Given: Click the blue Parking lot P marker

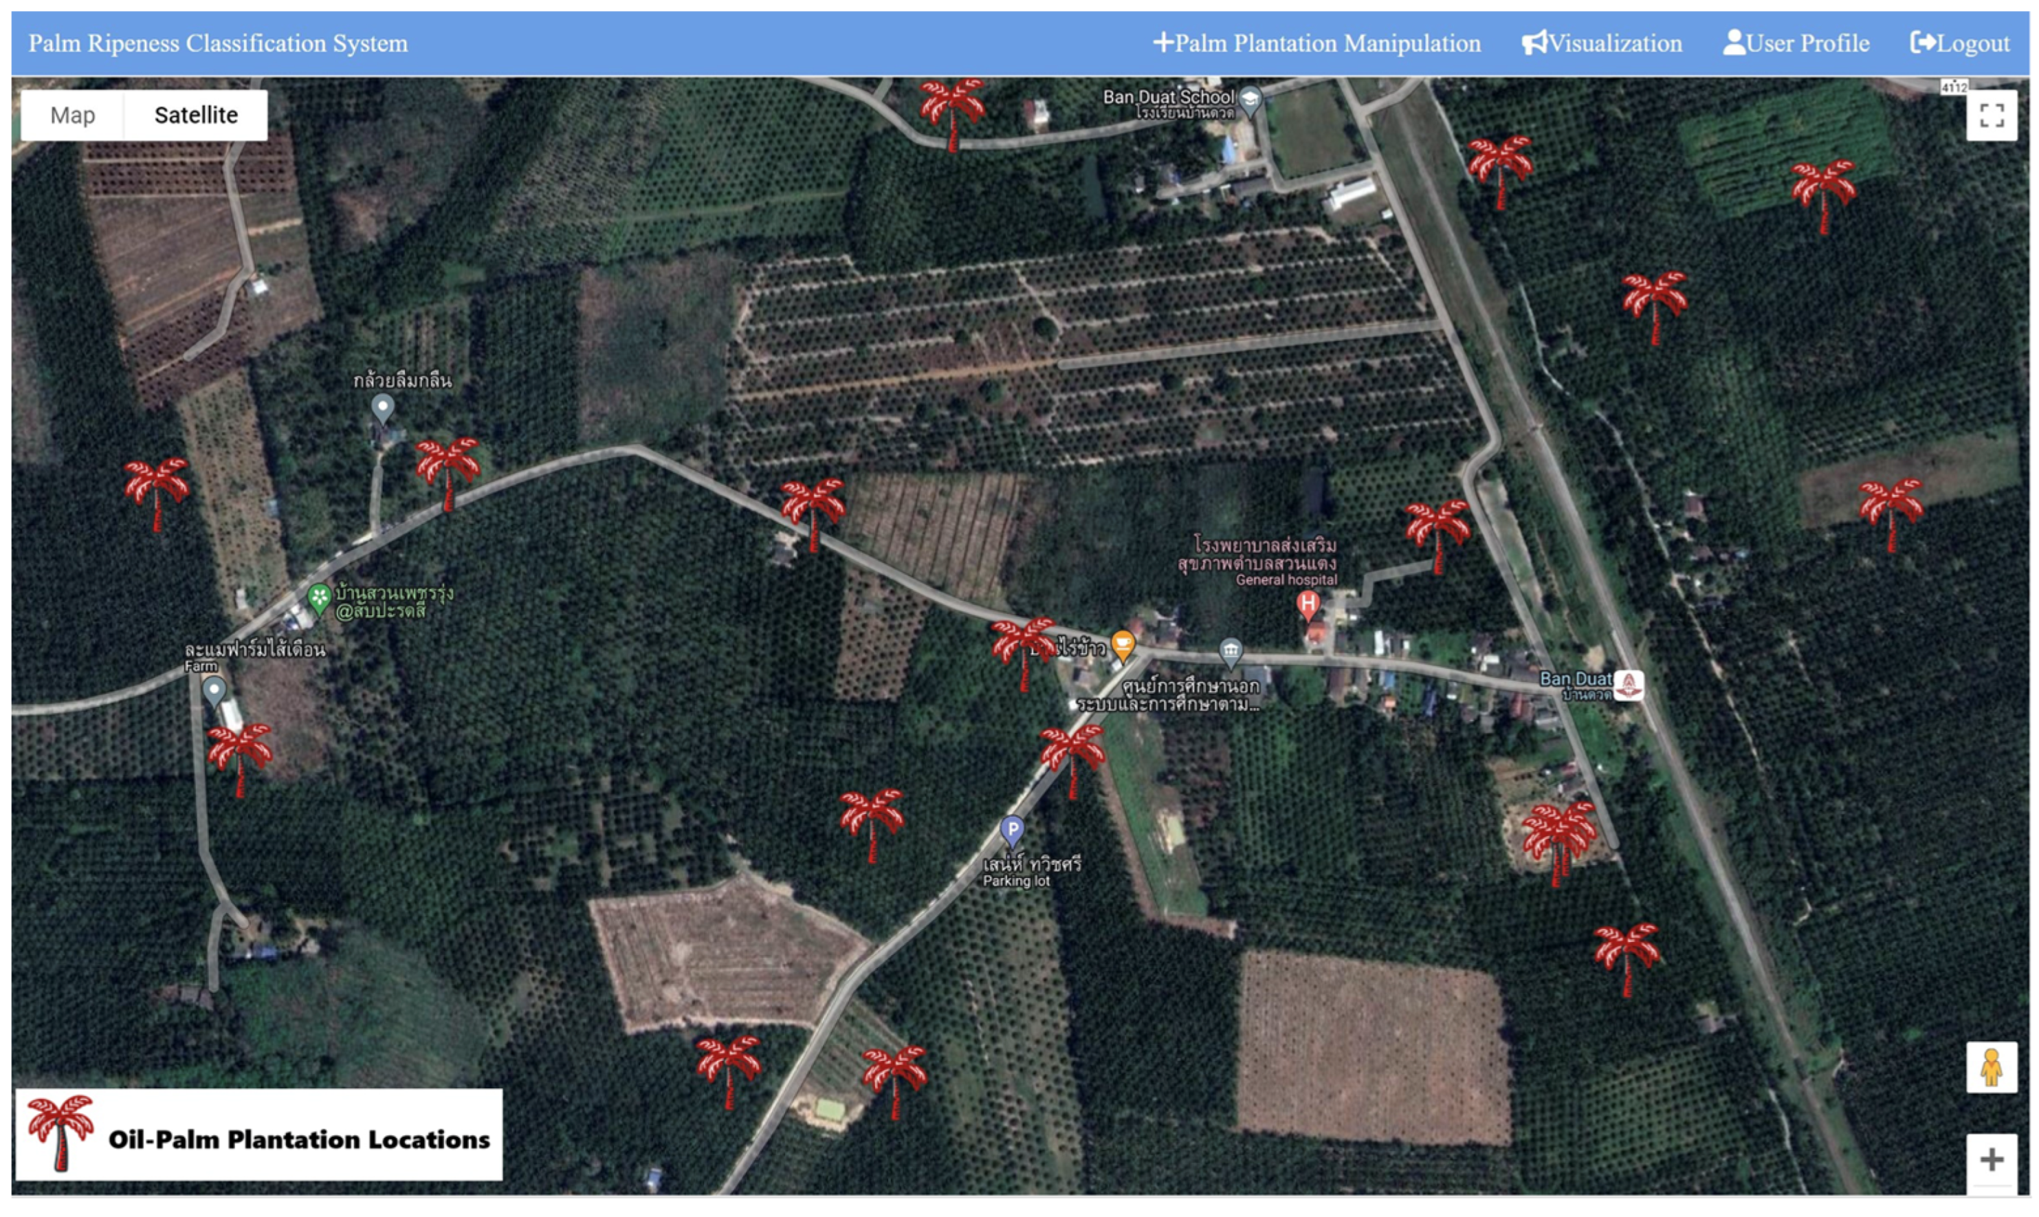Looking at the screenshot, I should click(1013, 830).
